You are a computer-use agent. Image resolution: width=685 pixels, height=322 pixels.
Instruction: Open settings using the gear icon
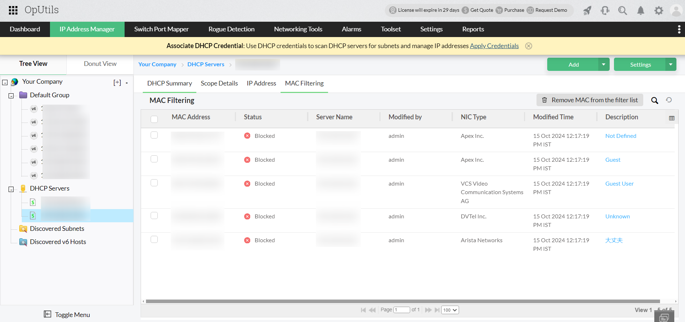click(x=659, y=10)
